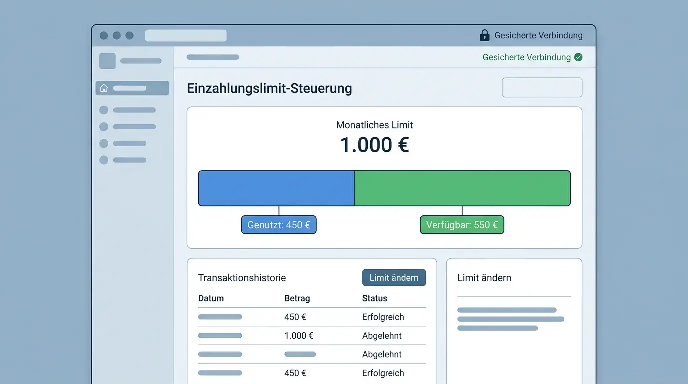The width and height of the screenshot is (688, 384).
Task: Click the 'Verfügbar: 550 €' label
Action: pyautogui.click(x=462, y=225)
